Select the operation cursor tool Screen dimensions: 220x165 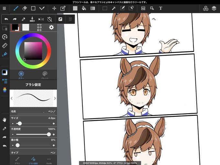152,8
